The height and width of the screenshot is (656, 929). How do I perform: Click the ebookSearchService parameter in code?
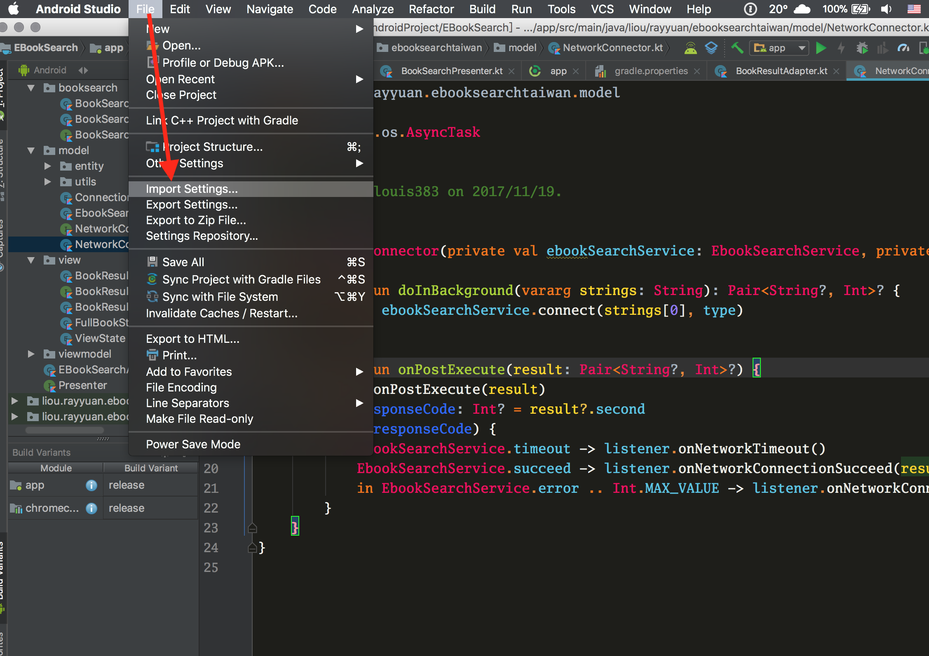(620, 251)
